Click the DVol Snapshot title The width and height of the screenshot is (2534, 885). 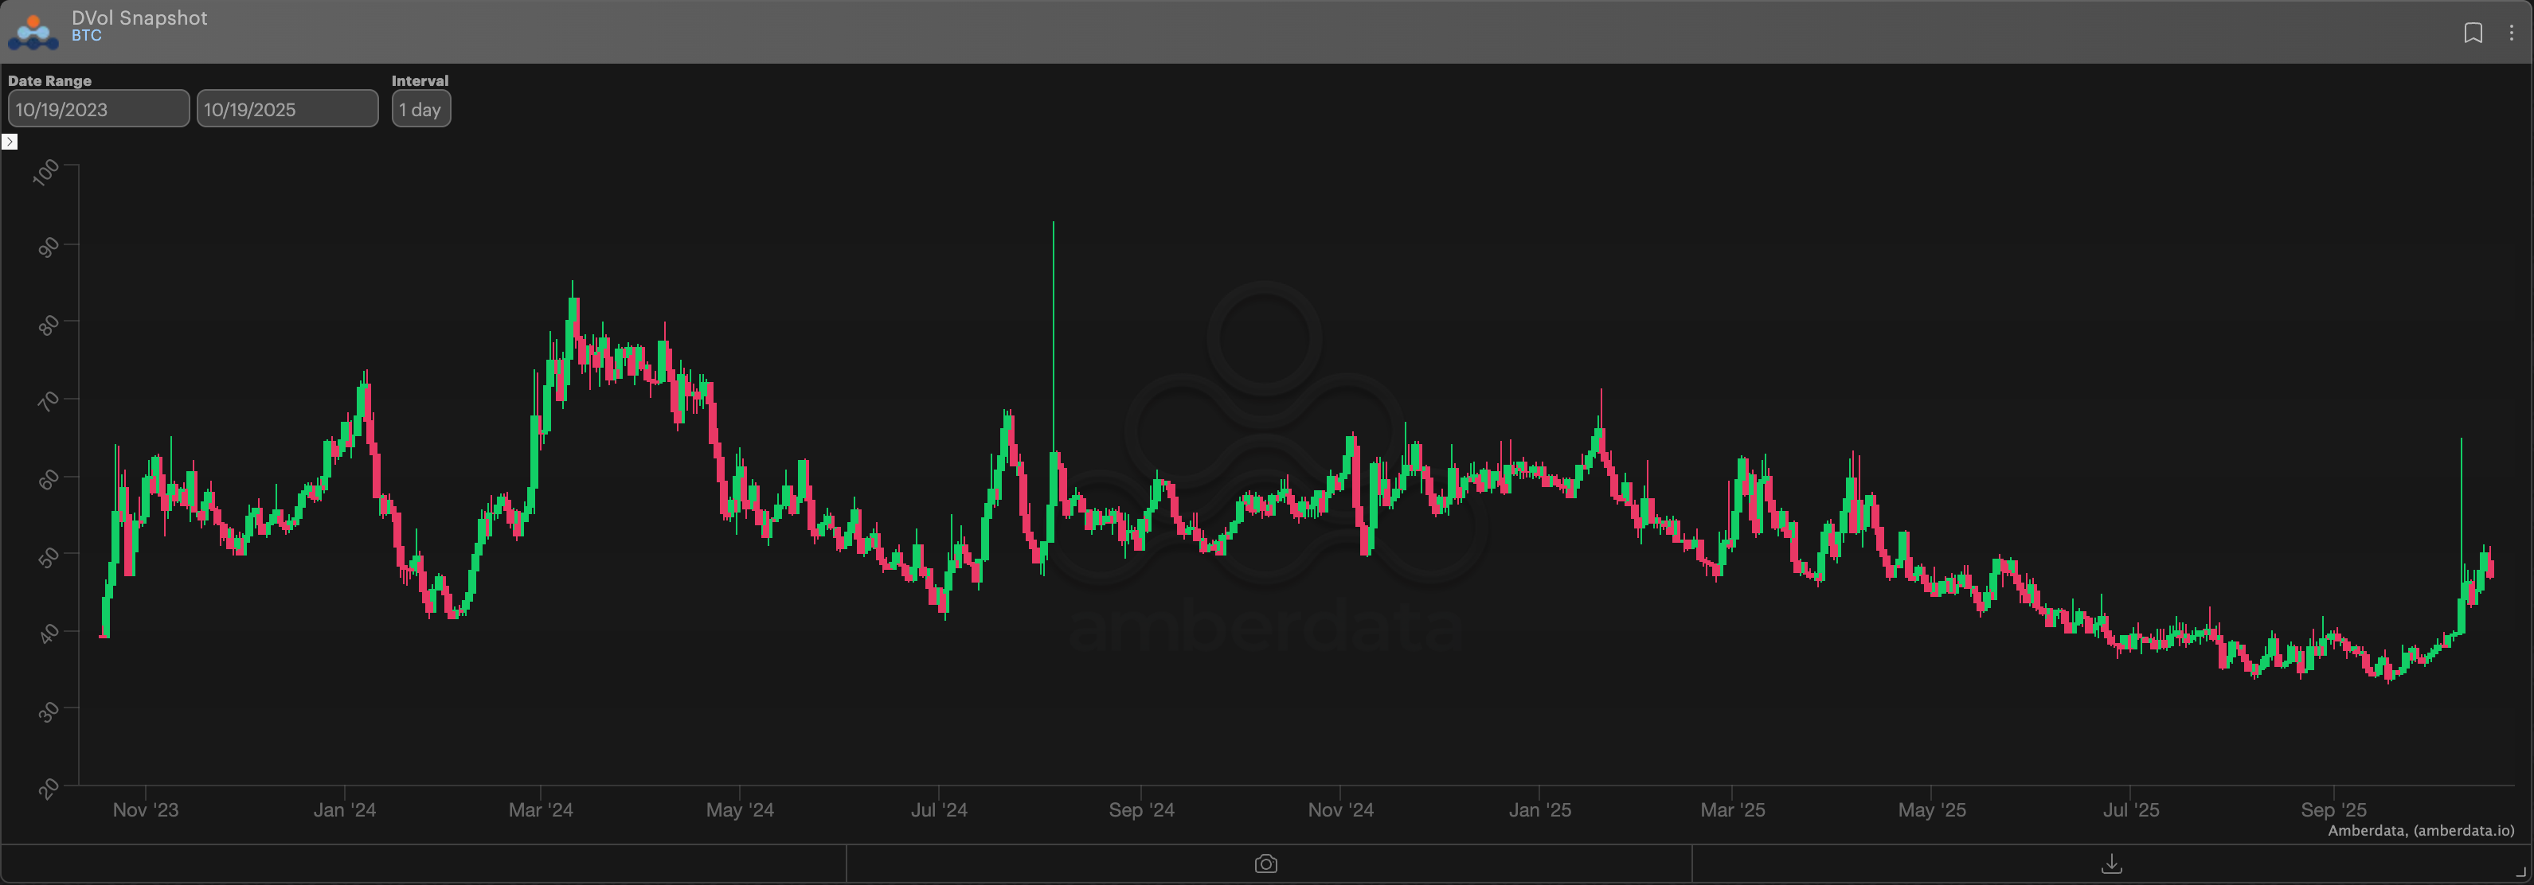coord(139,18)
